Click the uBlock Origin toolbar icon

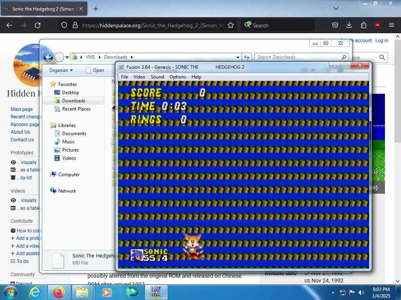pyautogui.click(x=378, y=25)
